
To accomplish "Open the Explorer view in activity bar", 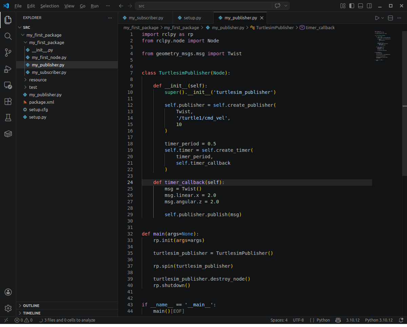I will [8, 20].
